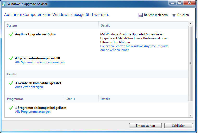The width and height of the screenshot is (200, 133).
Task: Click the Geräte section header
Action: click(11, 74)
